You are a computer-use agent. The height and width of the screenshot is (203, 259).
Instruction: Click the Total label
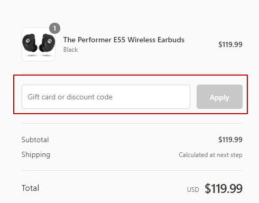tap(30, 188)
